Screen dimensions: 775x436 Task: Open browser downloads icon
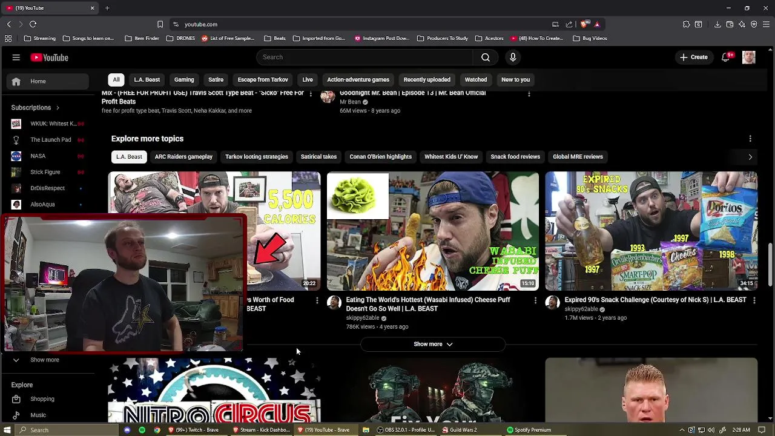pos(717,24)
